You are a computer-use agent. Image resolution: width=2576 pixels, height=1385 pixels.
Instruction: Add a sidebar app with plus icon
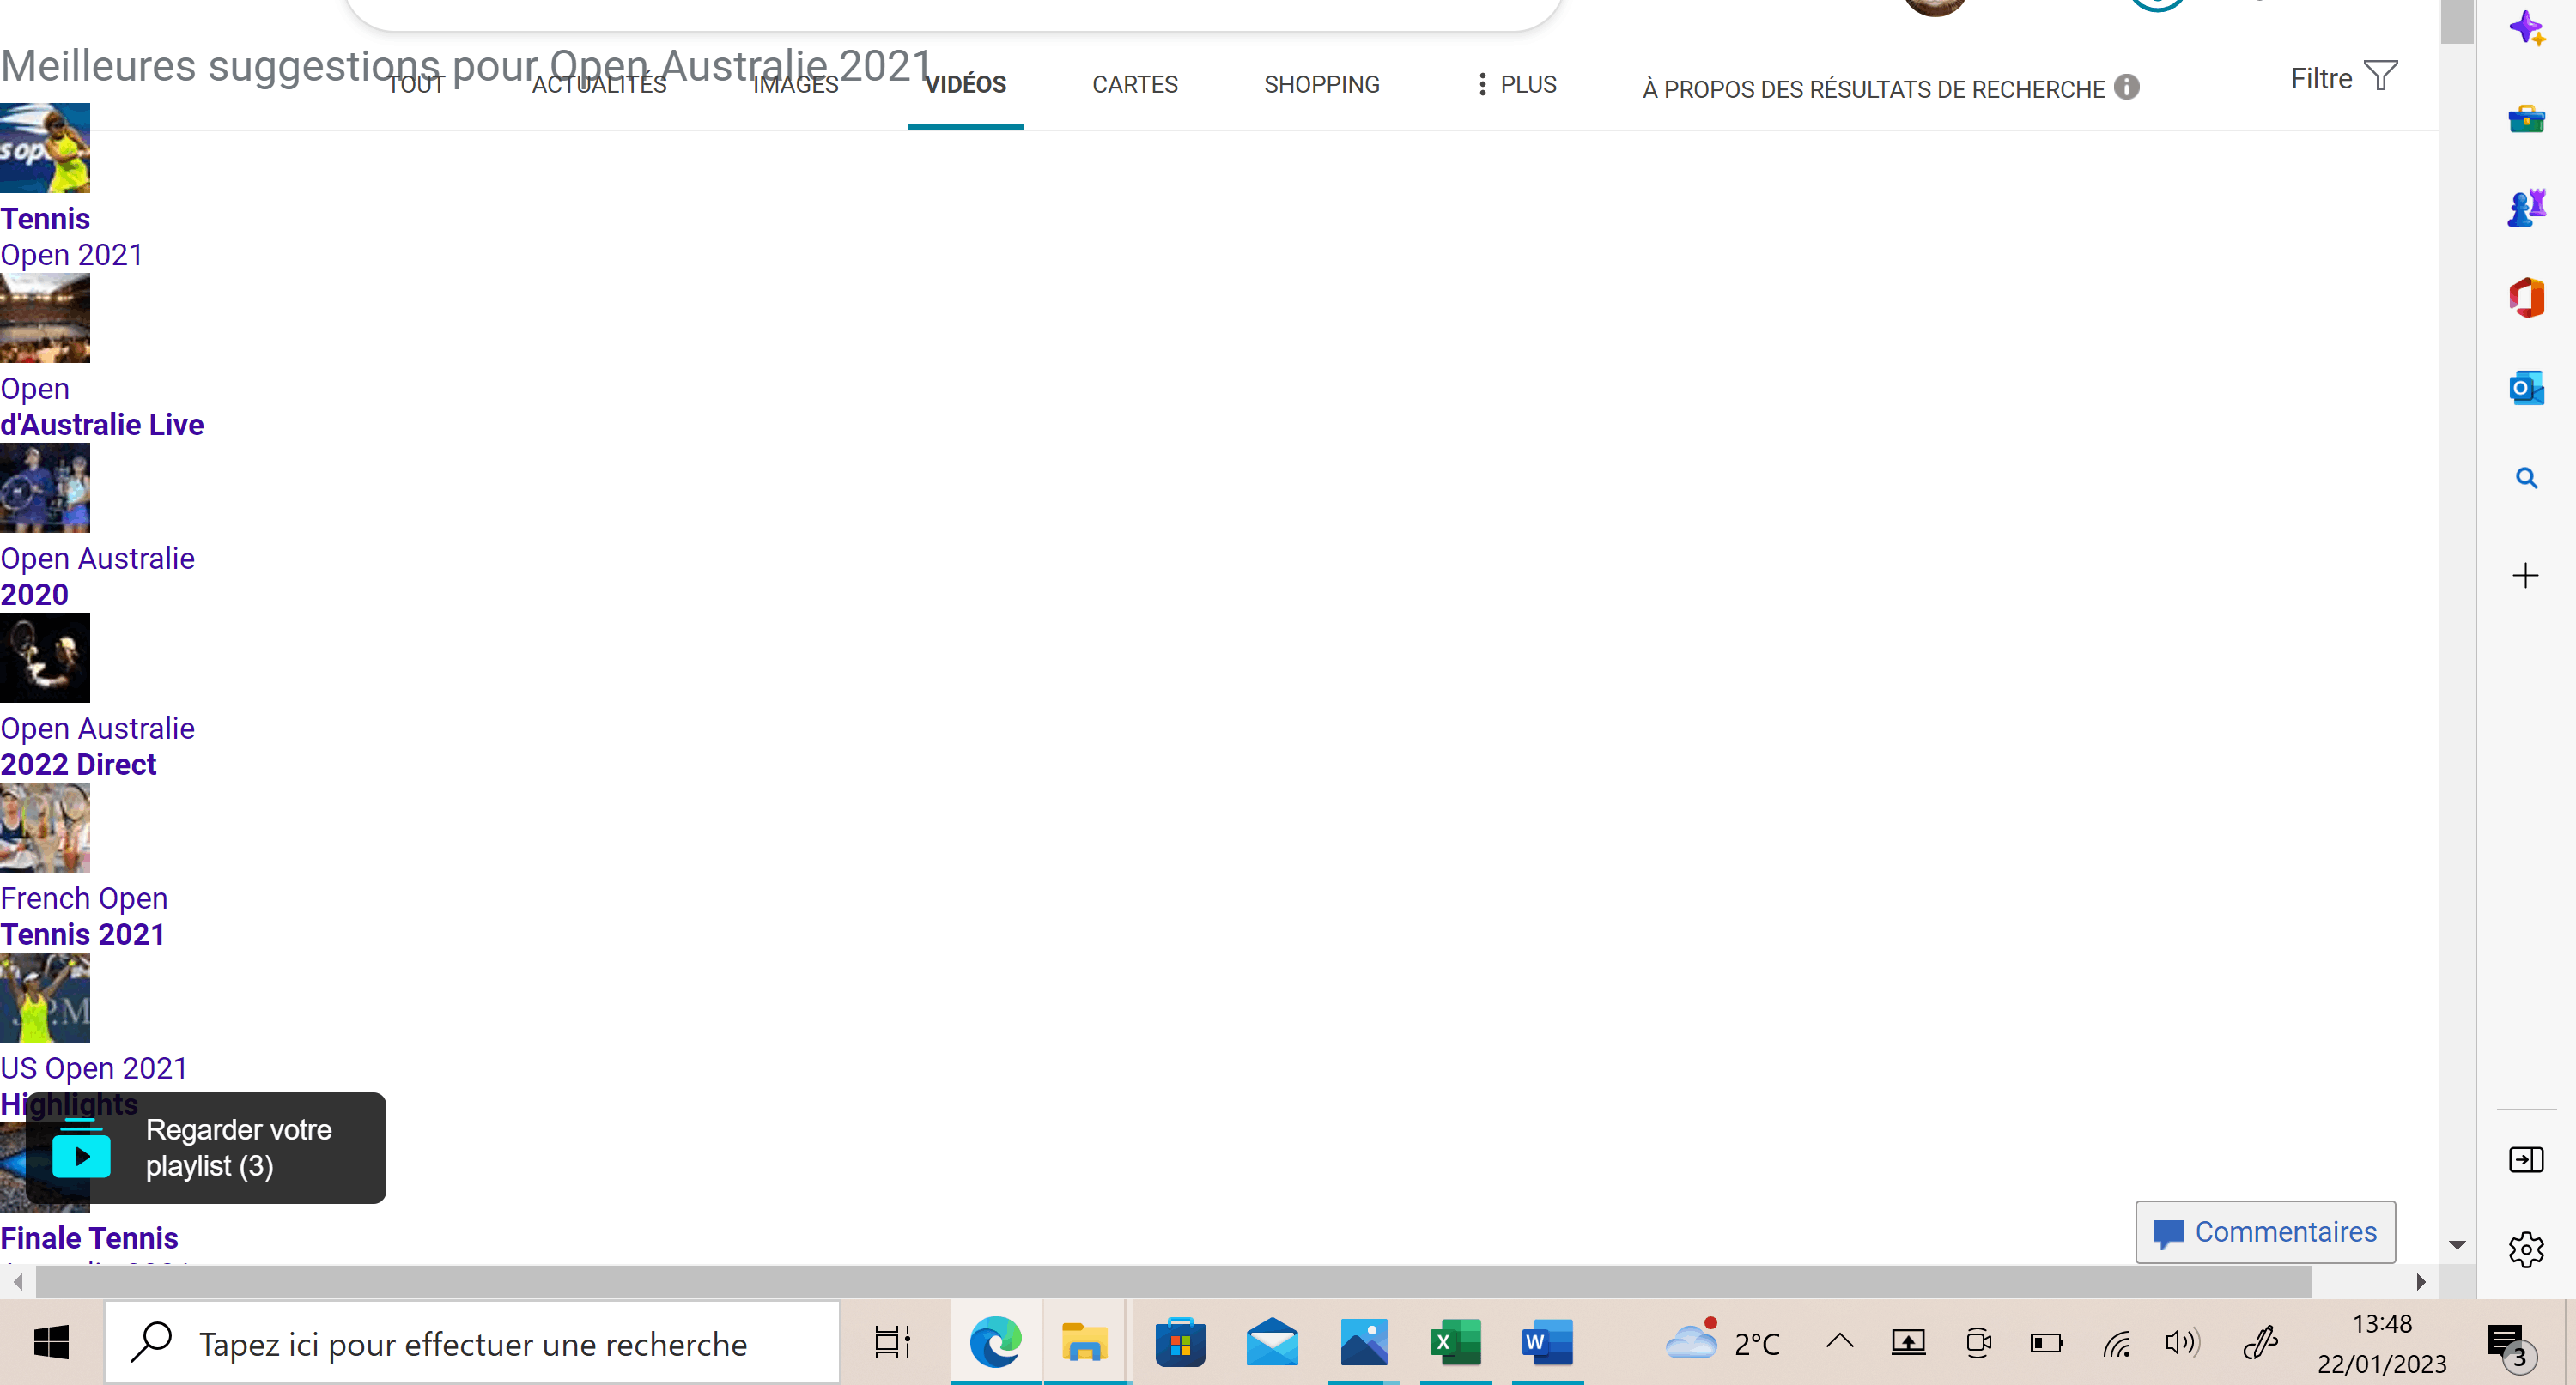coord(2525,576)
